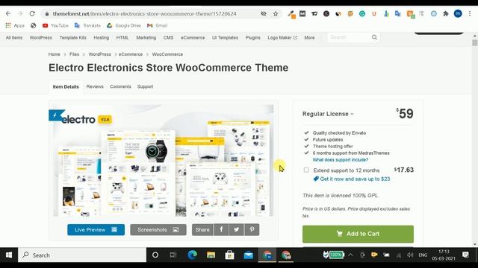Viewport: 478px width, 268px height.
Task: Open the WordPress category menu
Action: click(x=41, y=38)
